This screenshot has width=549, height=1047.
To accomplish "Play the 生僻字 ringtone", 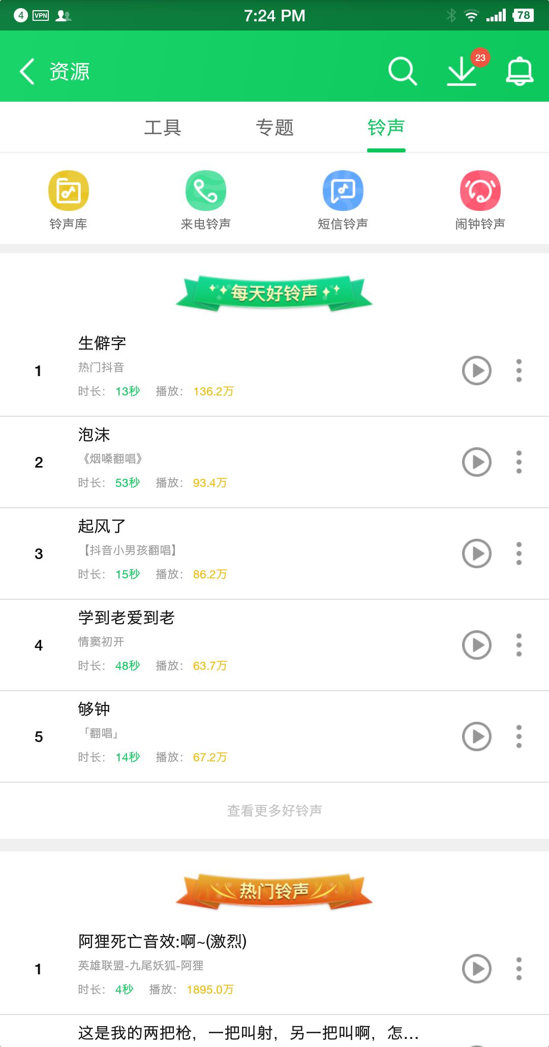I will [x=476, y=371].
